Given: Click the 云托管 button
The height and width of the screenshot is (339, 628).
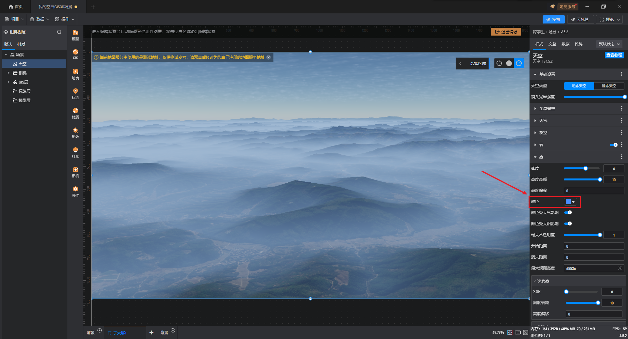Looking at the screenshot, I should 580,20.
